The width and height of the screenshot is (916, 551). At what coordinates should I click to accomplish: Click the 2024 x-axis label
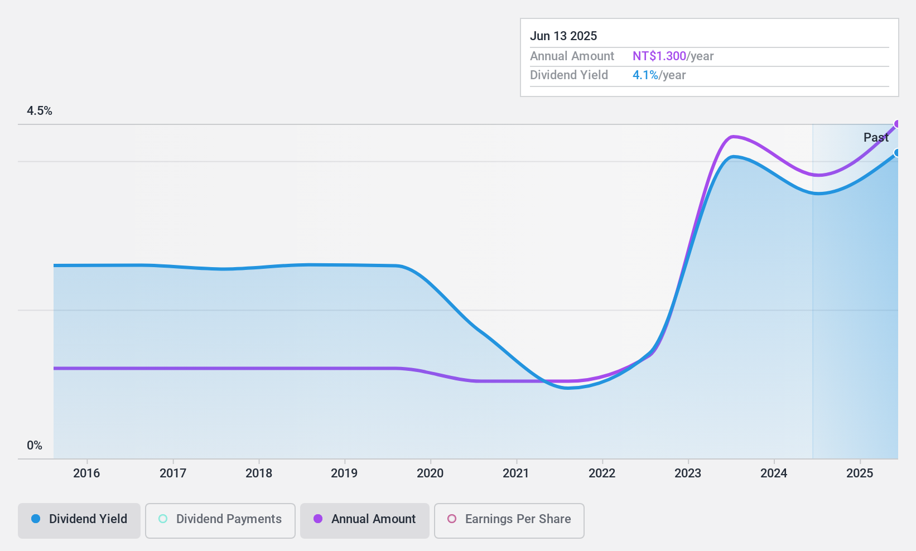point(774,473)
